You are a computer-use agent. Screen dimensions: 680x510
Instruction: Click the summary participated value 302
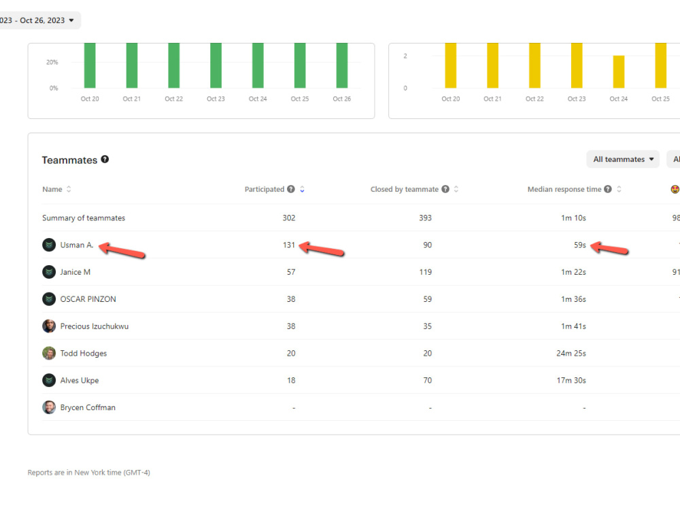click(289, 218)
